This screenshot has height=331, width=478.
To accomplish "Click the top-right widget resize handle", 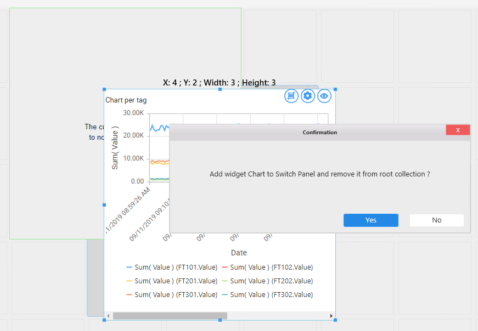I will click(x=335, y=89).
